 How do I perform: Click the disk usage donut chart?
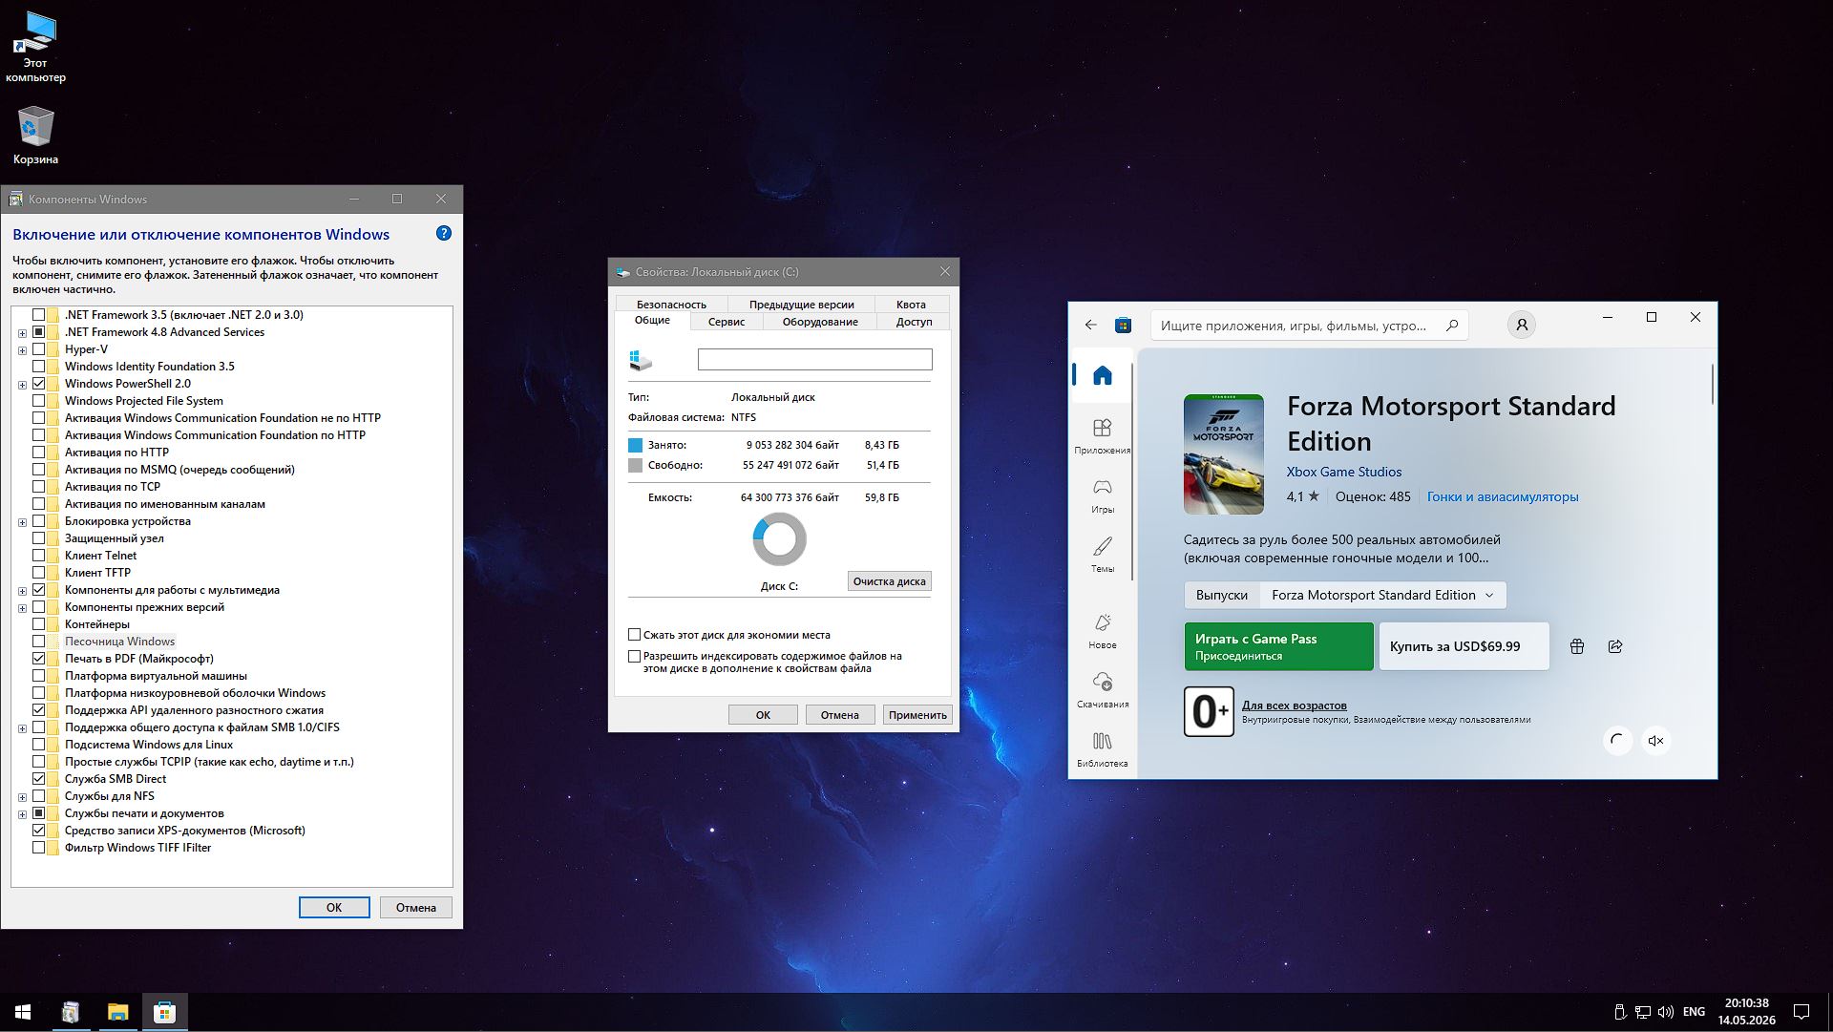(x=779, y=539)
